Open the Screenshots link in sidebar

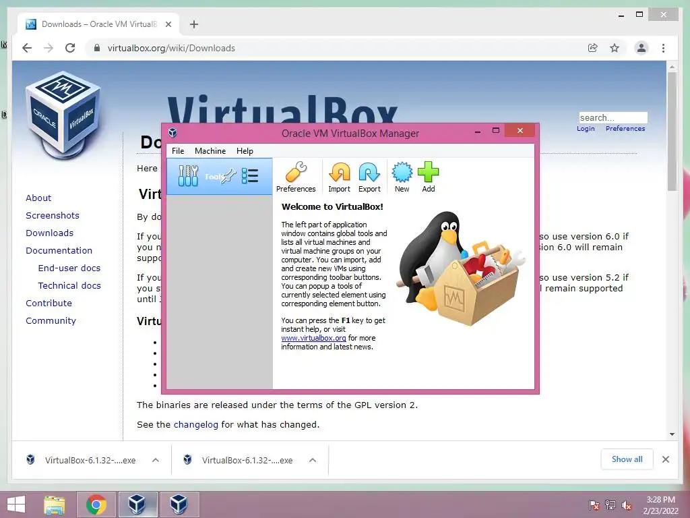(53, 215)
